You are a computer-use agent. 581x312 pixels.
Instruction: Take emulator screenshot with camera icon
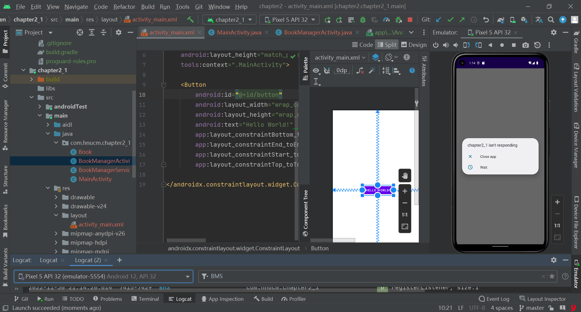coord(526,45)
